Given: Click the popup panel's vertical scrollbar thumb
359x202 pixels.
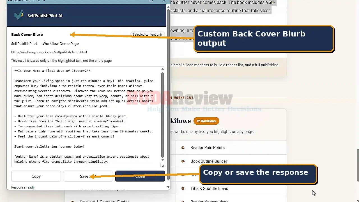Looking at the screenshot, I should (168, 94).
